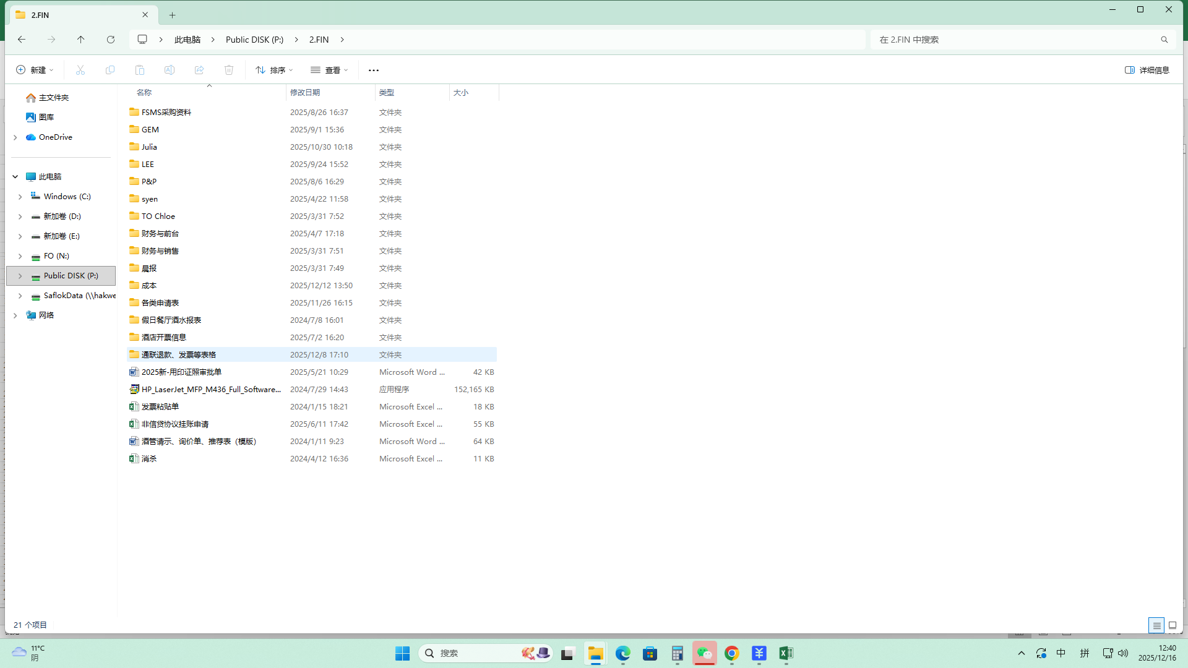Open the 查看 view dropdown
Screen dimensions: 1188x668
click(x=329, y=70)
